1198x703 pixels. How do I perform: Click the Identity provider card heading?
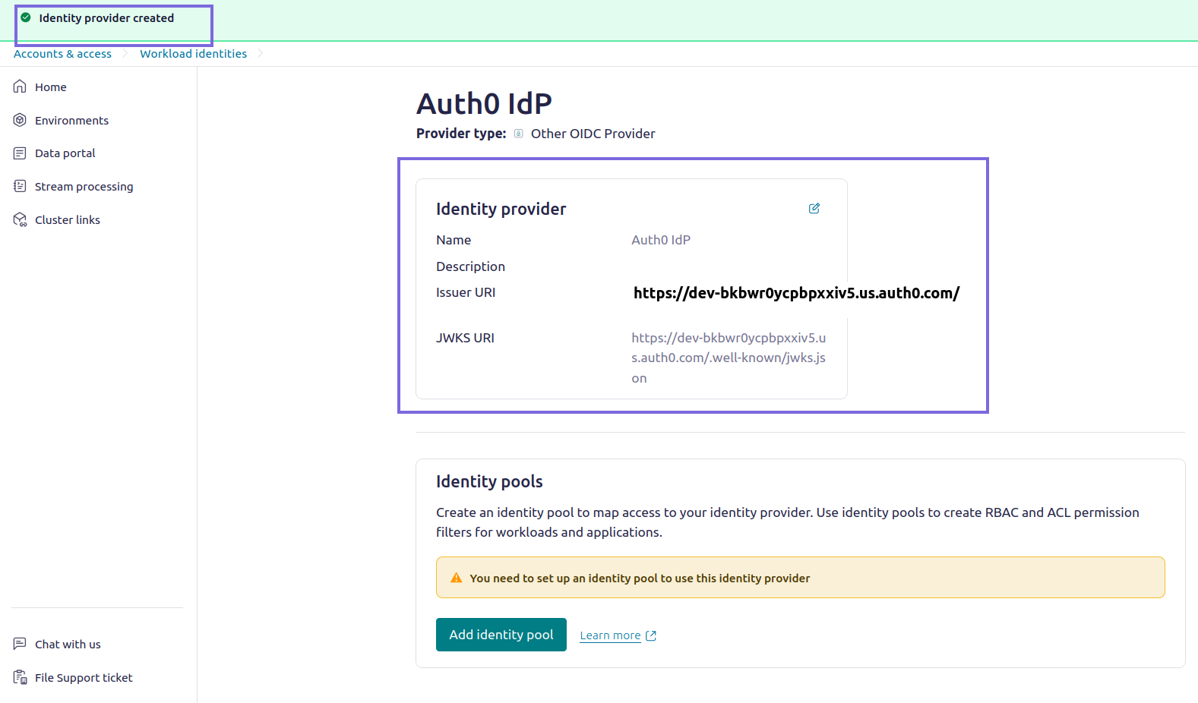pos(501,209)
